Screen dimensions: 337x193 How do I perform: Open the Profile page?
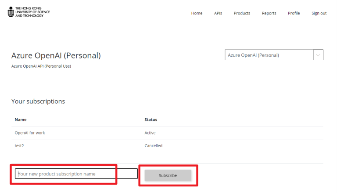point(294,13)
